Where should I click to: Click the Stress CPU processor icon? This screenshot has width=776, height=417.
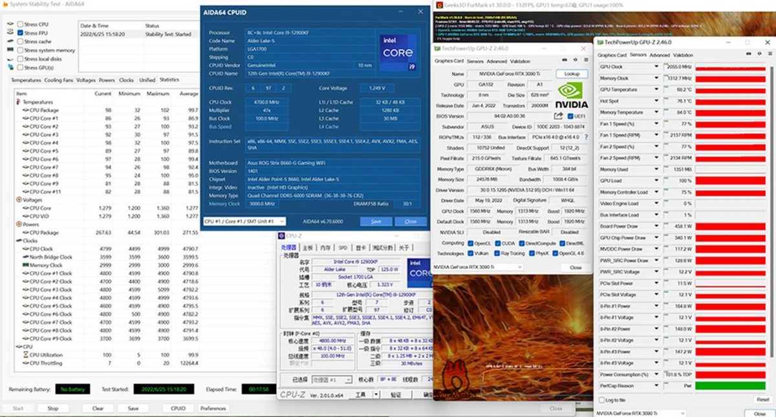[10, 23]
